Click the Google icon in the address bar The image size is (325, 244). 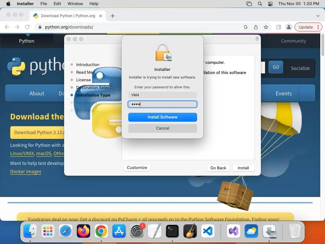(246, 27)
